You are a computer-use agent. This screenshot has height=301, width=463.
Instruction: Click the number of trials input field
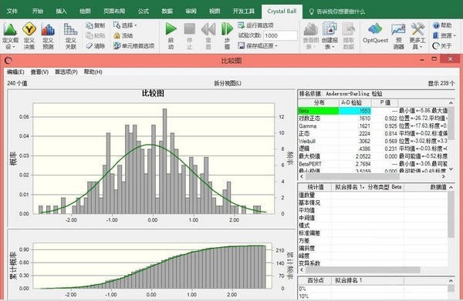click(x=280, y=35)
